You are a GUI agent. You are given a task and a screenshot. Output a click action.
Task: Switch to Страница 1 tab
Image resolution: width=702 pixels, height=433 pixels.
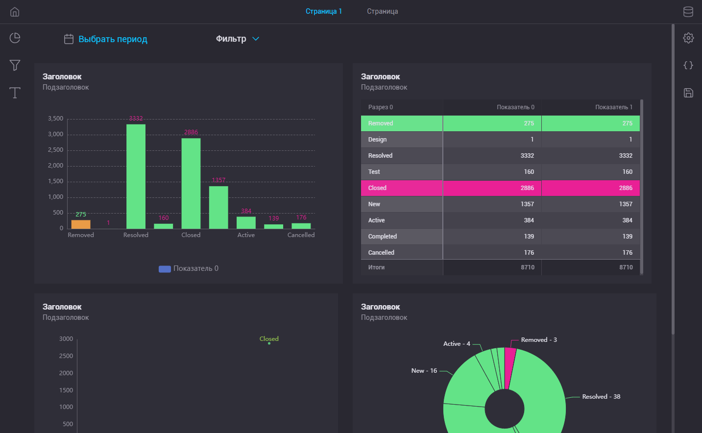(324, 11)
